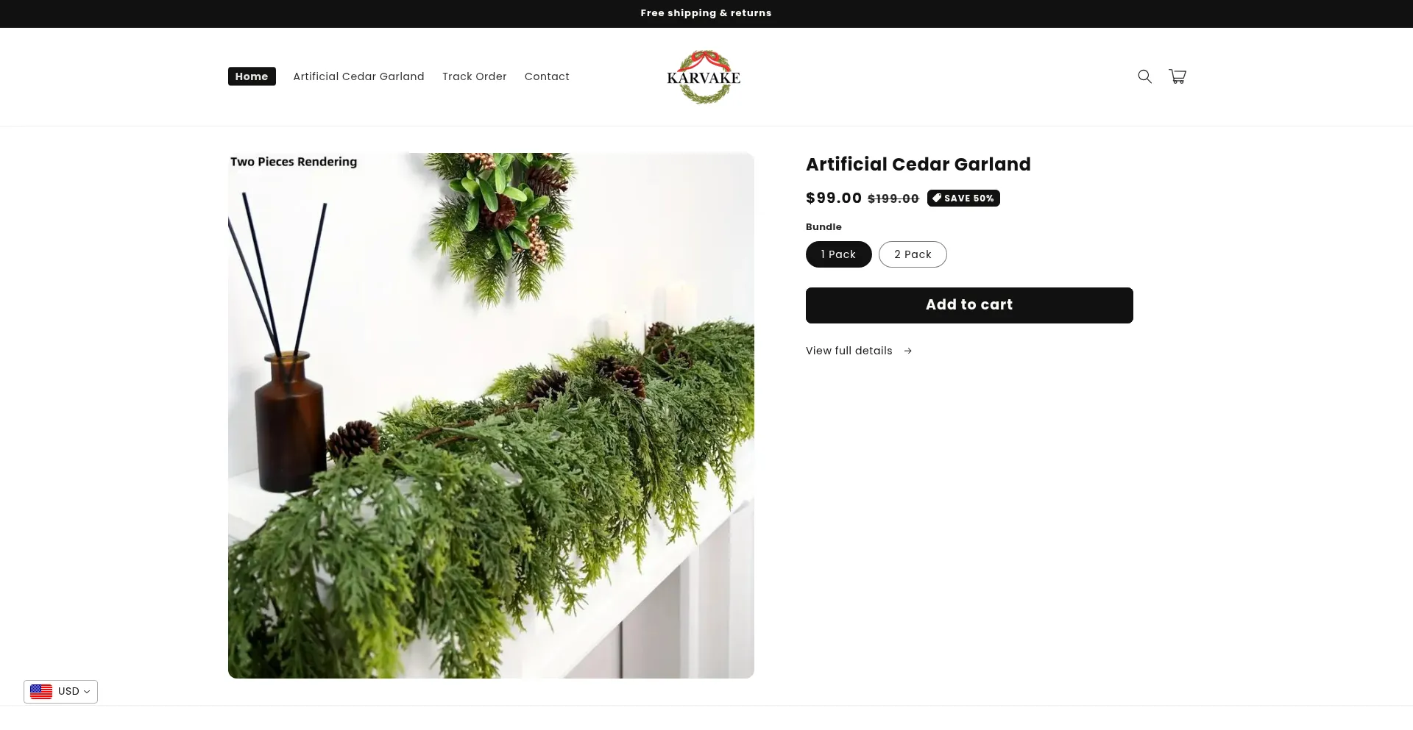Click the Artificial Cedar Garland product title

click(x=918, y=164)
